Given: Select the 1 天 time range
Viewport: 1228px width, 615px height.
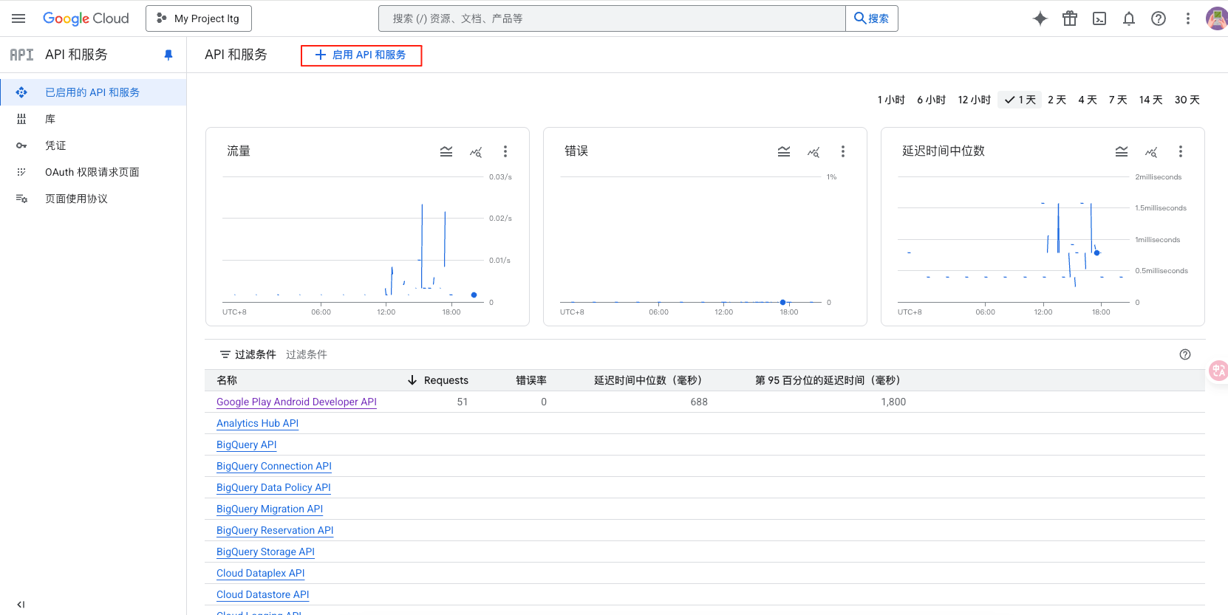Looking at the screenshot, I should click(x=1020, y=100).
